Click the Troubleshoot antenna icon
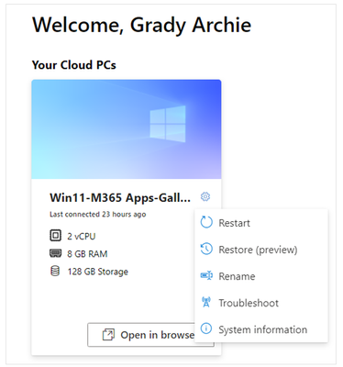This screenshot has width=343, height=367. (x=206, y=302)
